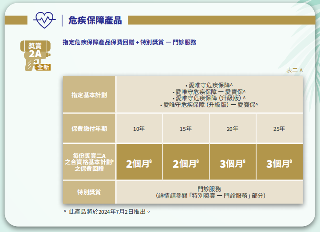The height and width of the screenshot is (232, 320).
Task: Click the 20年 cell
Action: coord(233,129)
